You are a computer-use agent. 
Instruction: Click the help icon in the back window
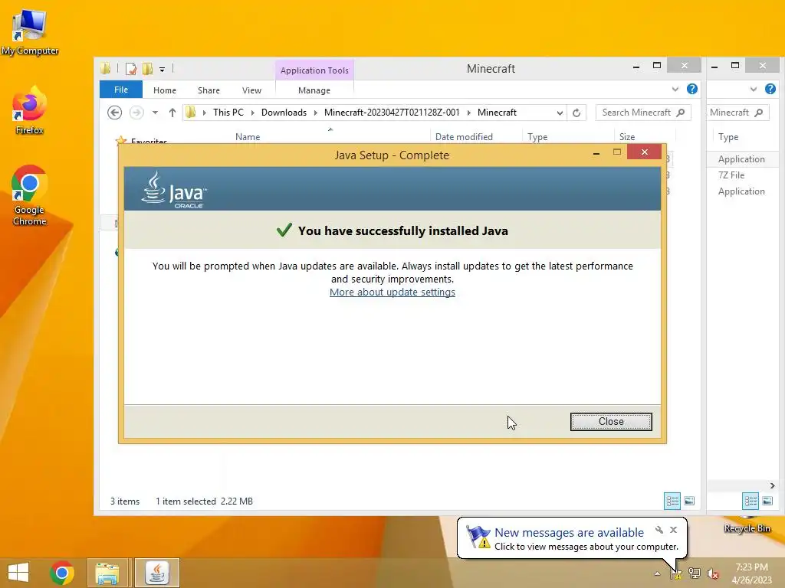click(x=770, y=89)
